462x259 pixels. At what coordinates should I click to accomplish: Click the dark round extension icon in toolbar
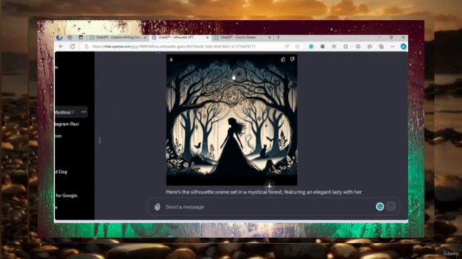[323, 46]
